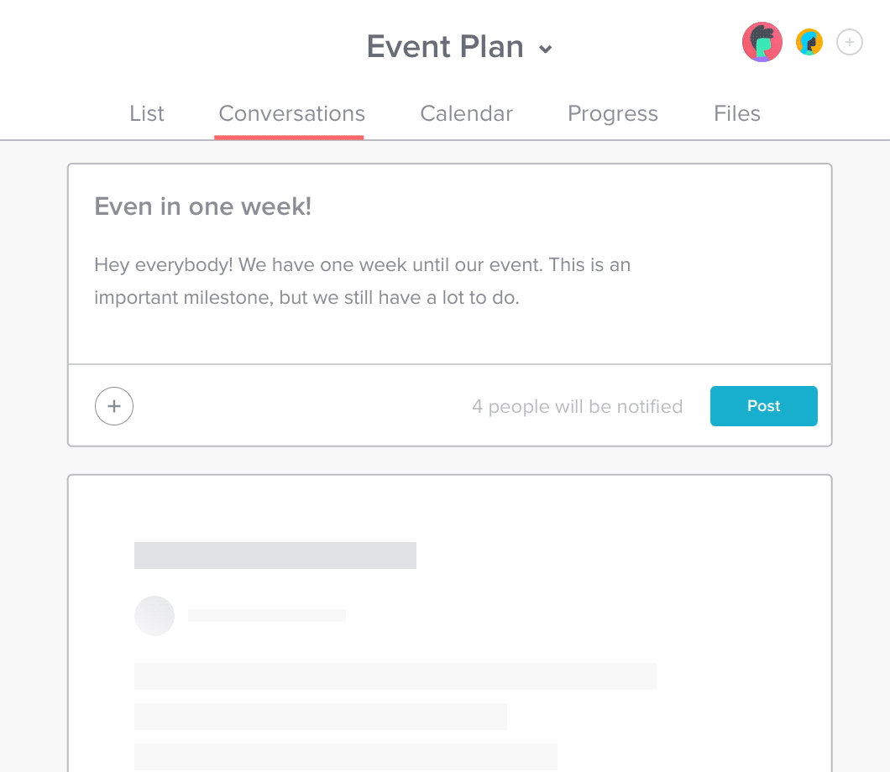Edit the "Even in one week!" title field

pyautogui.click(x=203, y=206)
